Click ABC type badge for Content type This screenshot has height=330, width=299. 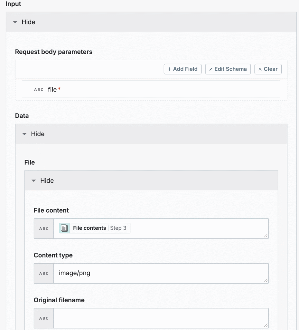coord(44,273)
